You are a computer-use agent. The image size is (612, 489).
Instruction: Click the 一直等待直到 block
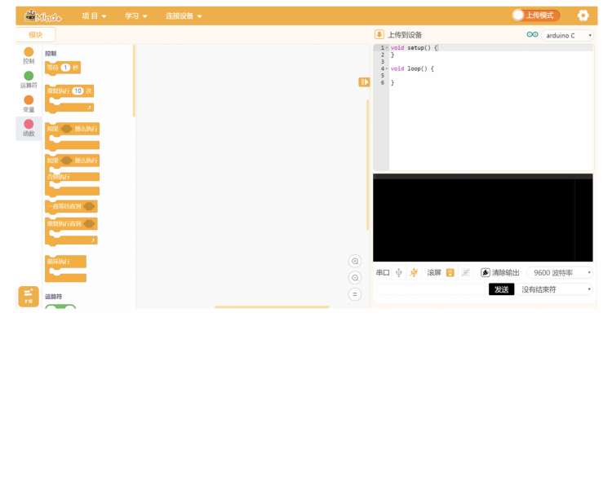[71, 206]
